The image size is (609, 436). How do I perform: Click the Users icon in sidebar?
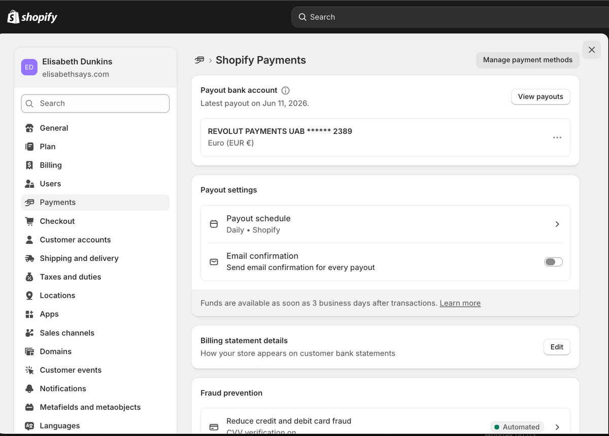click(29, 184)
